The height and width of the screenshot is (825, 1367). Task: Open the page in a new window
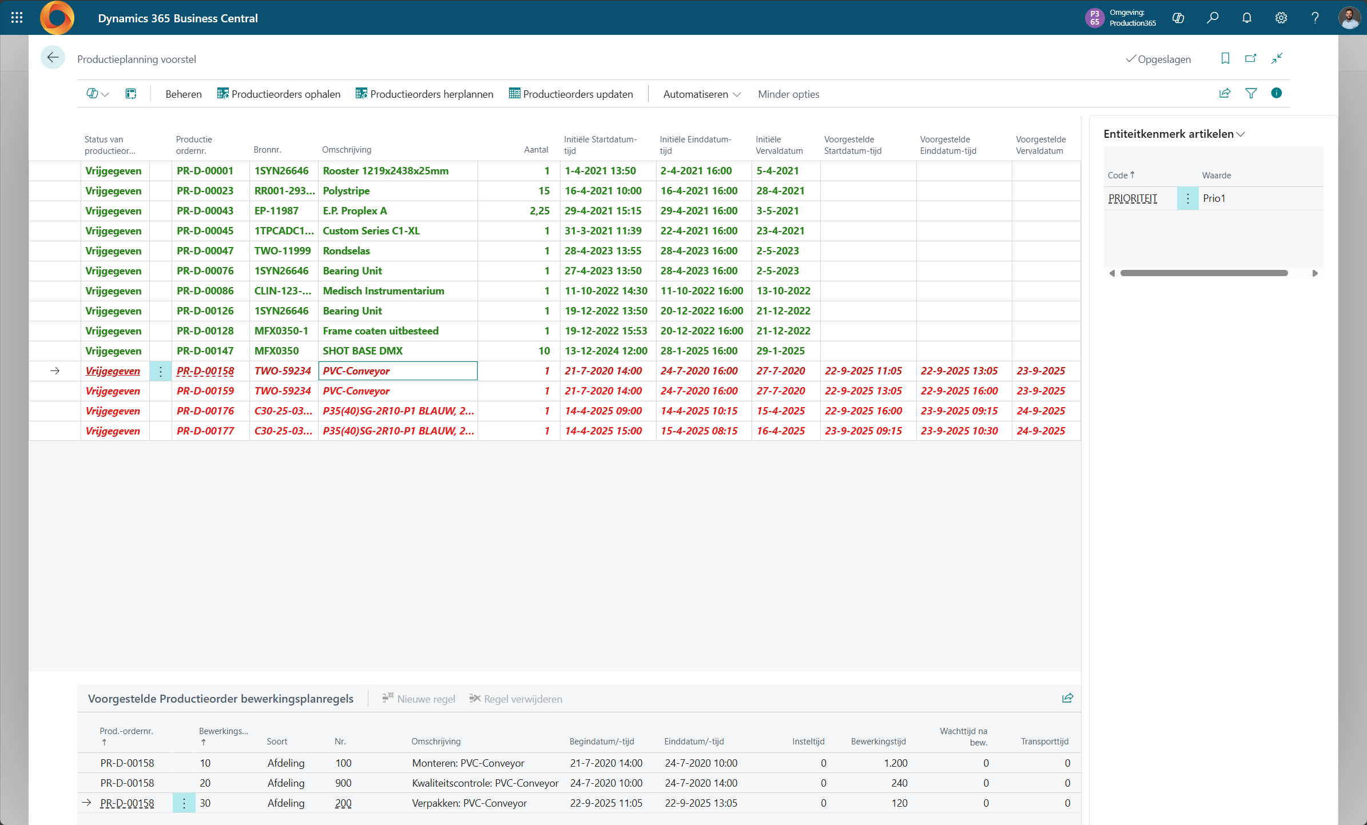pyautogui.click(x=1251, y=58)
